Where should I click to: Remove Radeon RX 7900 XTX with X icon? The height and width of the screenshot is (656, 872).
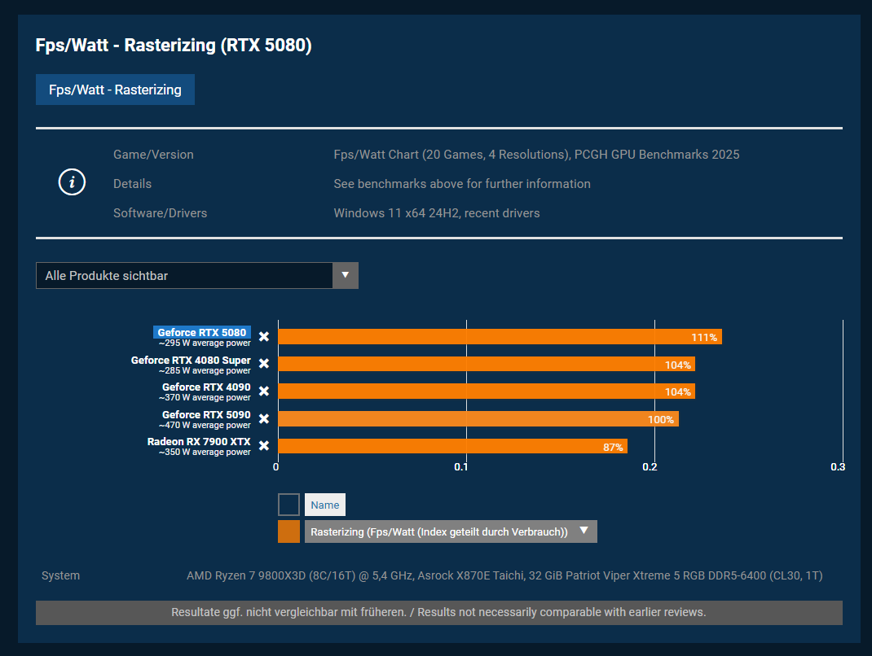264,445
